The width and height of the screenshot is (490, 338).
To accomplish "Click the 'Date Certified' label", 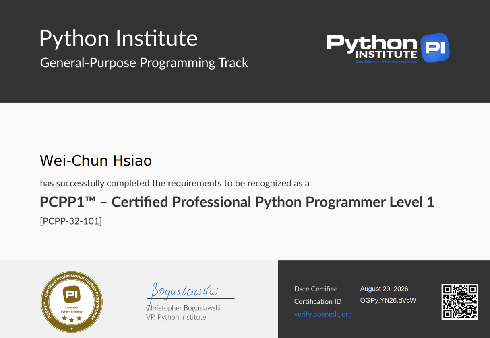I will [x=316, y=289].
